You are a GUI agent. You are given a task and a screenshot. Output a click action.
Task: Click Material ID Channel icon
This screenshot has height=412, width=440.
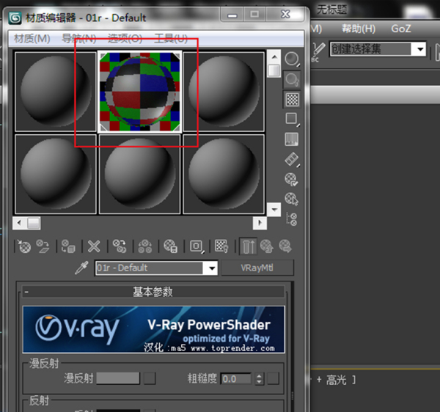click(x=197, y=246)
